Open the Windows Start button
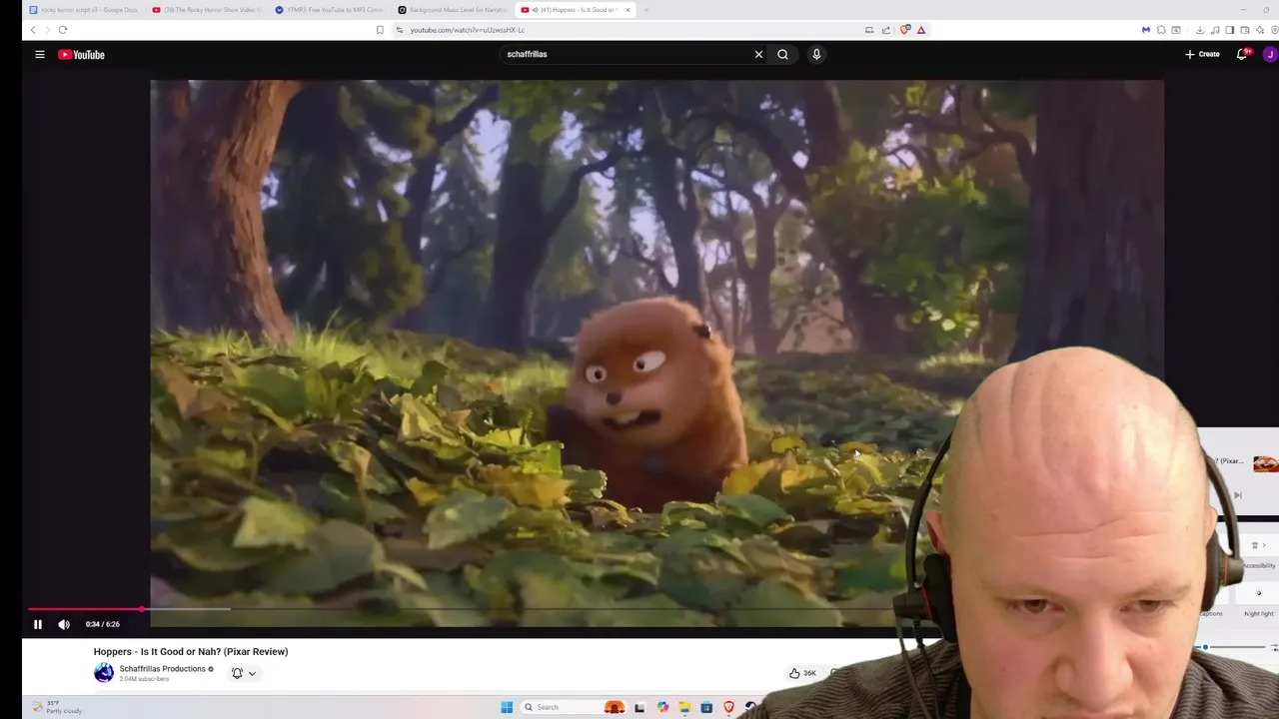The image size is (1279, 719). 507,707
